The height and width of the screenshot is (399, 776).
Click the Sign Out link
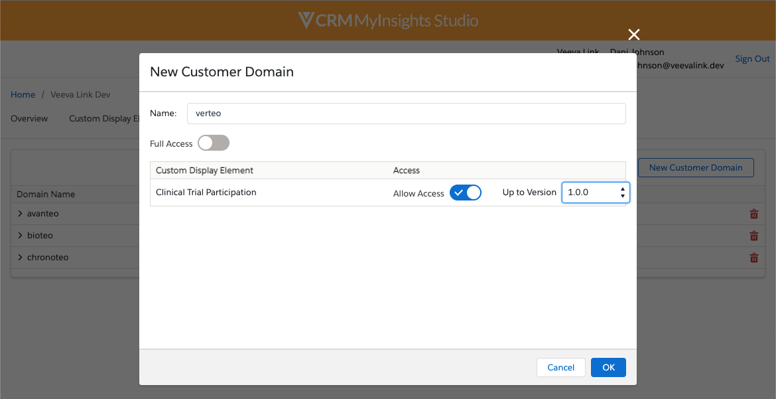tap(752, 59)
